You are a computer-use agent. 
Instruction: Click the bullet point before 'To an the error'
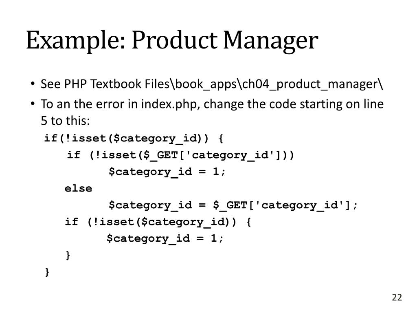point(33,104)
